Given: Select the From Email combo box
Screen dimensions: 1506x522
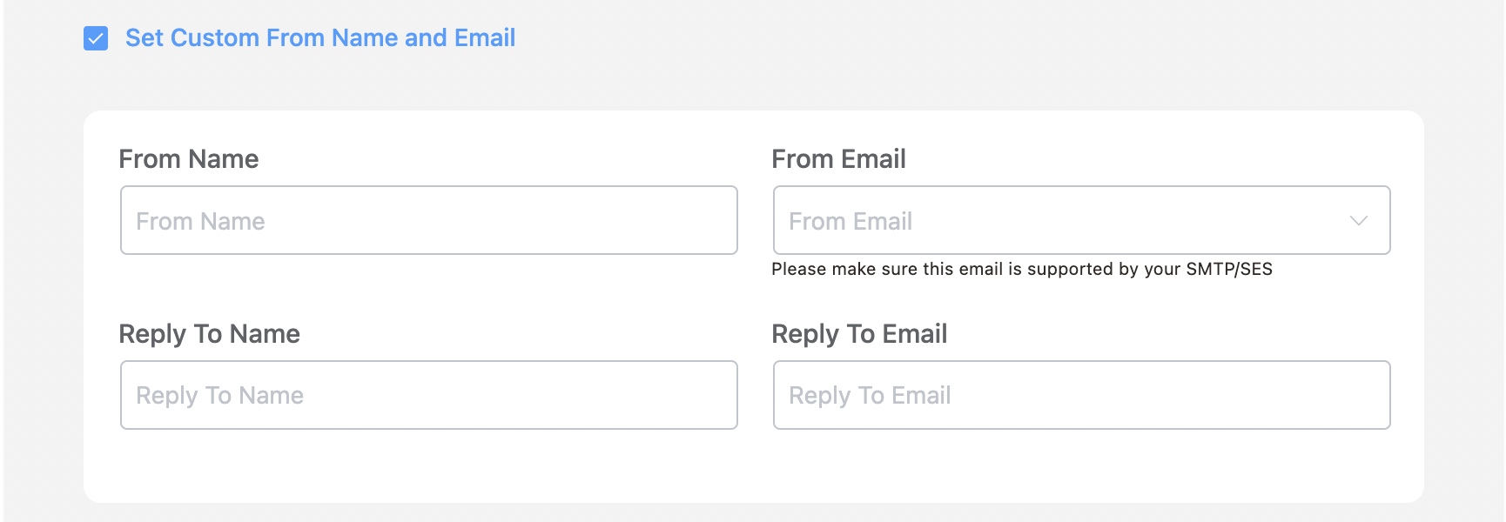Looking at the screenshot, I should coord(1081,221).
